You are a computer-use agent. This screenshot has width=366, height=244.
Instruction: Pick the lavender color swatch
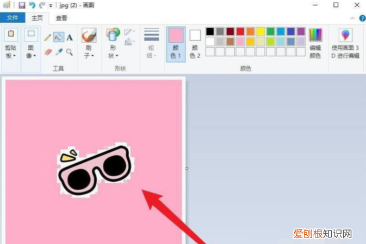point(301,42)
